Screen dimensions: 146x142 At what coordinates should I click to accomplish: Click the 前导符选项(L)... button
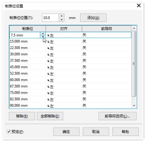[117, 116]
